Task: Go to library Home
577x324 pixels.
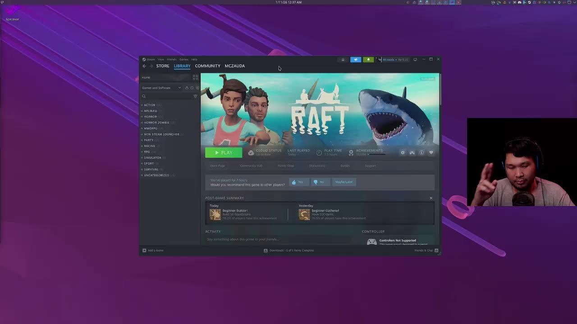Action: (x=146, y=77)
